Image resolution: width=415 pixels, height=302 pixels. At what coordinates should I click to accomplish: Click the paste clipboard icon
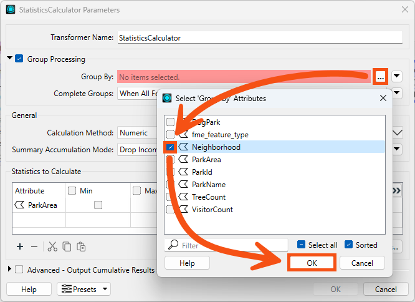point(81,246)
